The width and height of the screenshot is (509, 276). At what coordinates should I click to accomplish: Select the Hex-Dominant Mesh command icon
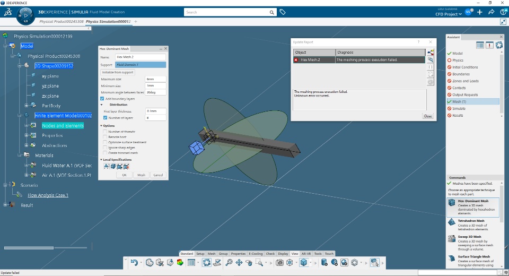[x=451, y=203]
